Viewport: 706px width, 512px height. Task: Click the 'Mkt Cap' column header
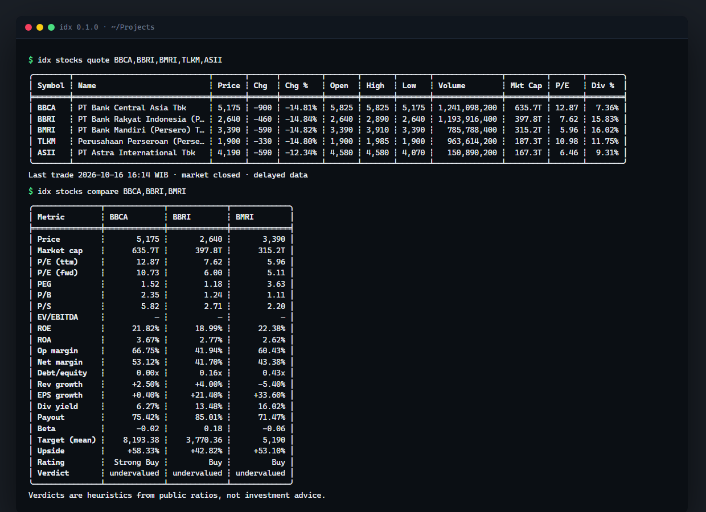click(x=526, y=86)
